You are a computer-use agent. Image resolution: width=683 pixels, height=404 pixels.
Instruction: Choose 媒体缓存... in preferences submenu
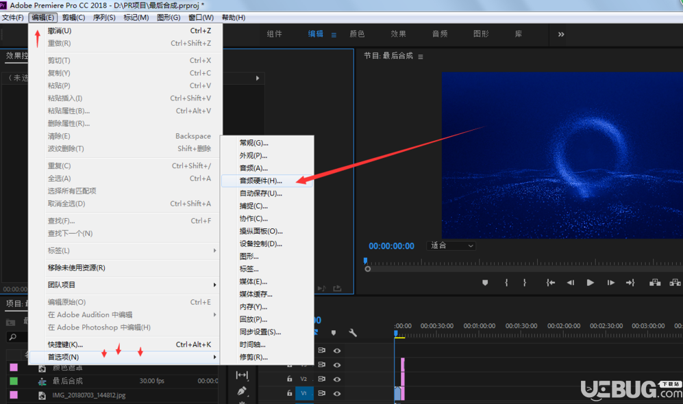click(267, 295)
